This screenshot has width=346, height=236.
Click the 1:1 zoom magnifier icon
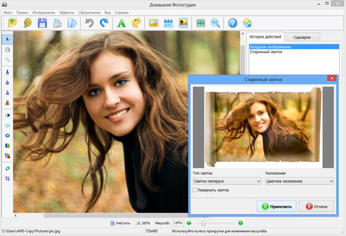click(216, 23)
